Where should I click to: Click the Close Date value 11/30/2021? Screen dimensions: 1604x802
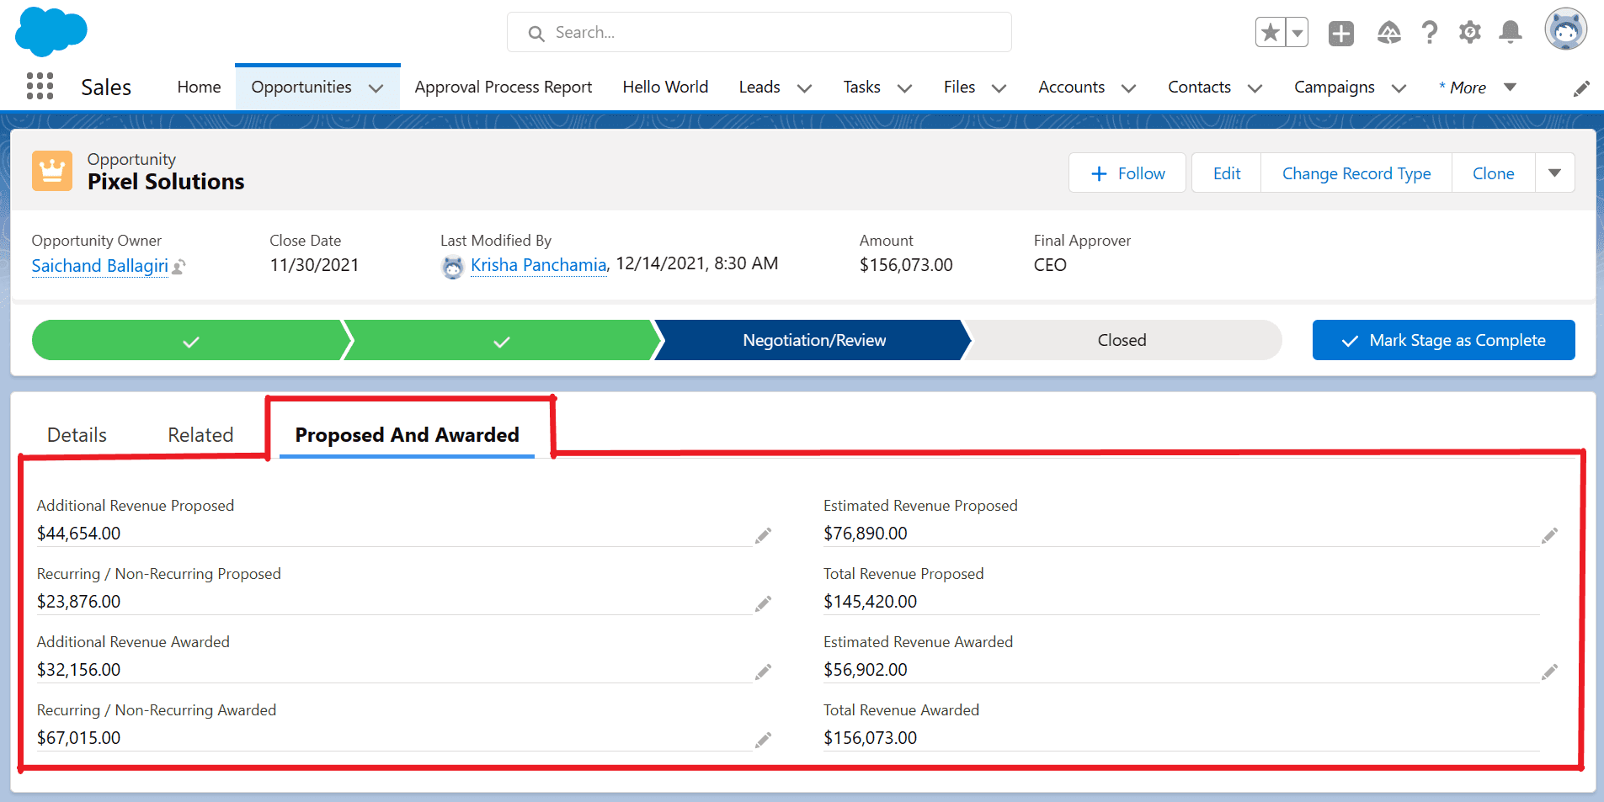pyautogui.click(x=314, y=265)
